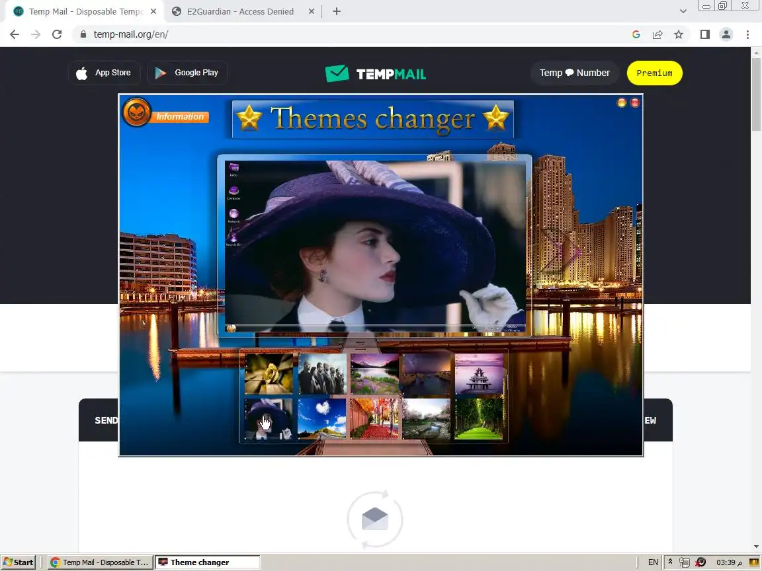
Task: Toggle the browser side panel
Action: click(x=704, y=34)
